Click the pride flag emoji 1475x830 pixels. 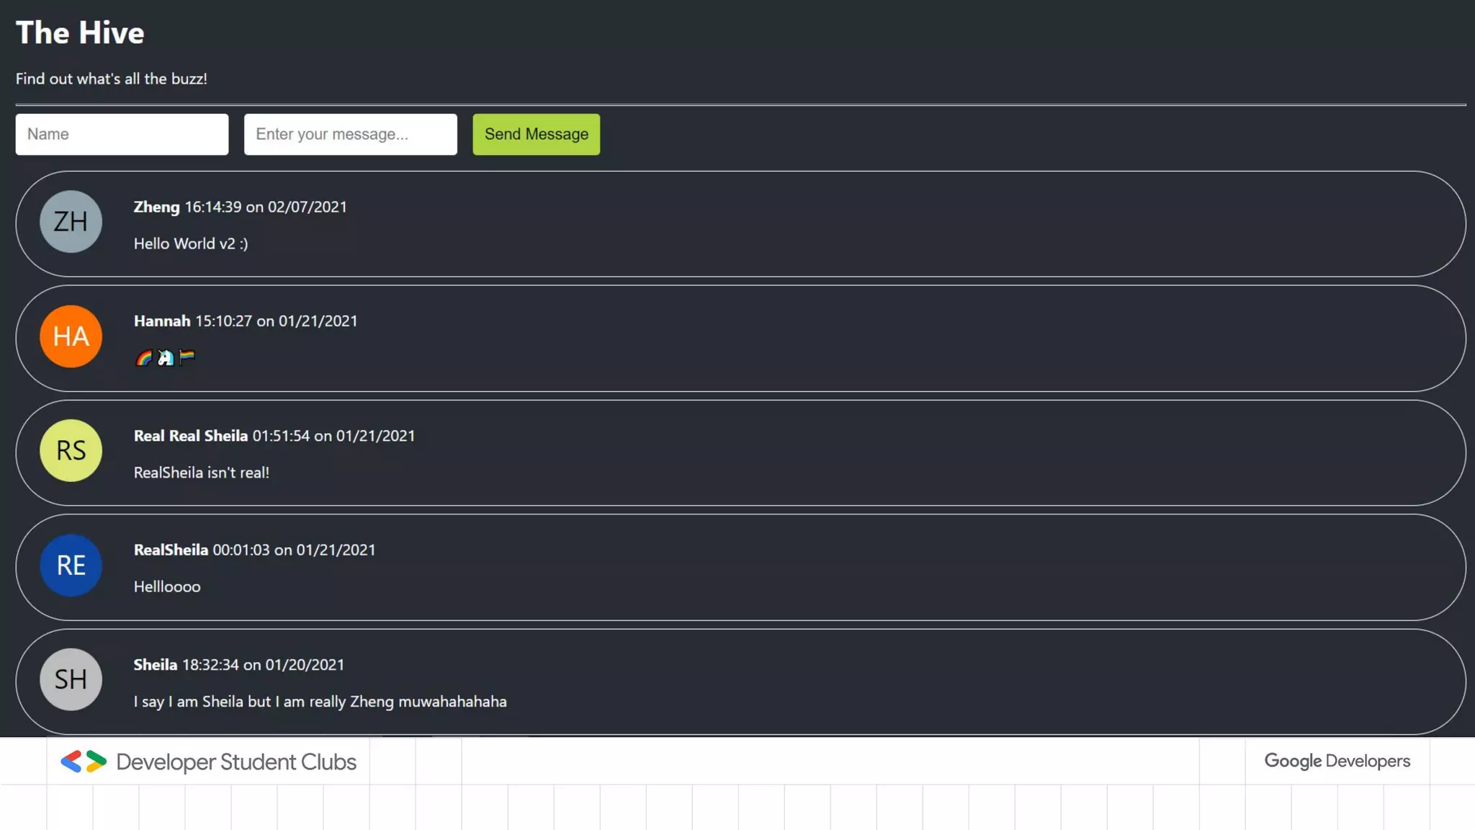coord(187,357)
